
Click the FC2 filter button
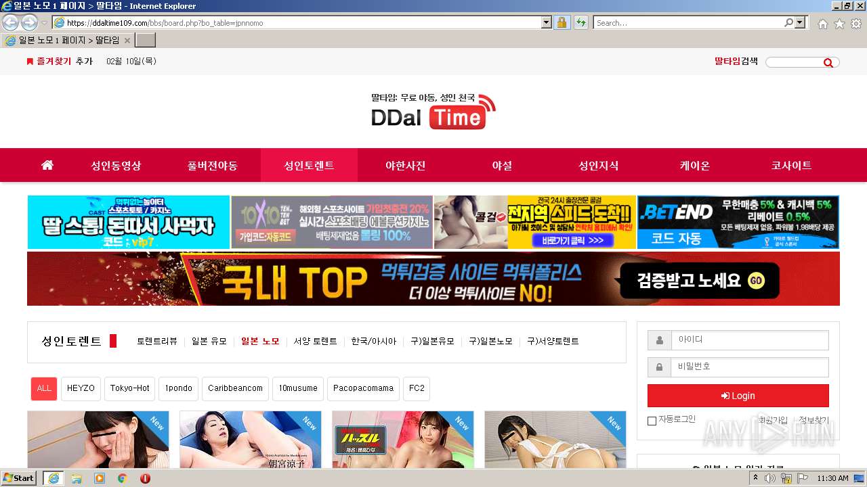(417, 389)
